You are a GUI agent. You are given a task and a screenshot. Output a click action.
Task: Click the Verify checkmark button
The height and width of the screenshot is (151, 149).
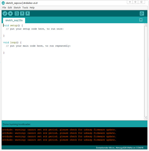pyautogui.click(x=5, y=13)
